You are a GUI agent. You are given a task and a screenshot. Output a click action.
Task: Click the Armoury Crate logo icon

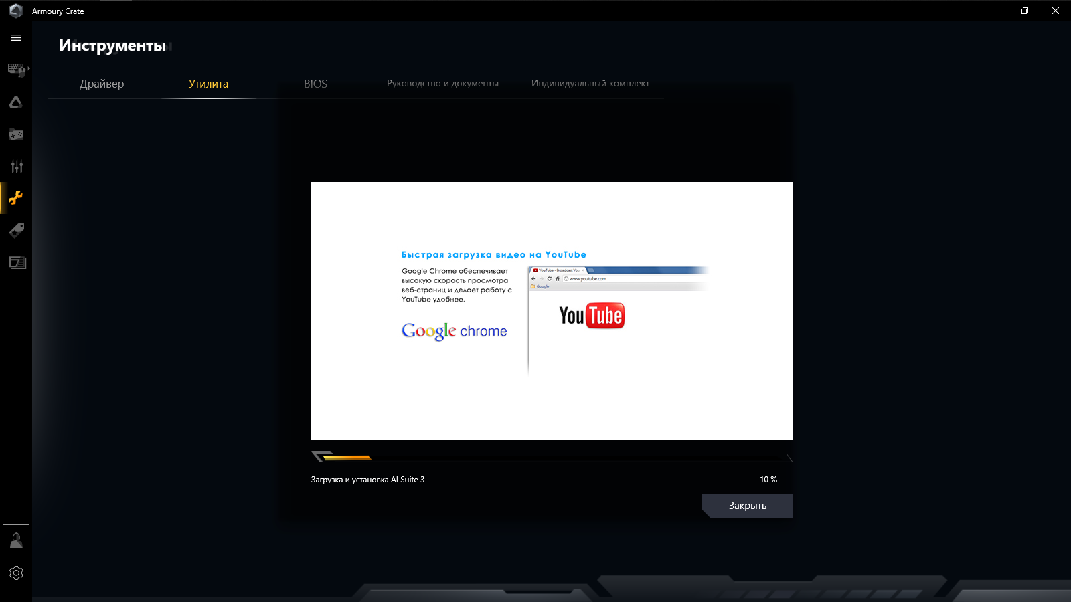[x=16, y=11]
